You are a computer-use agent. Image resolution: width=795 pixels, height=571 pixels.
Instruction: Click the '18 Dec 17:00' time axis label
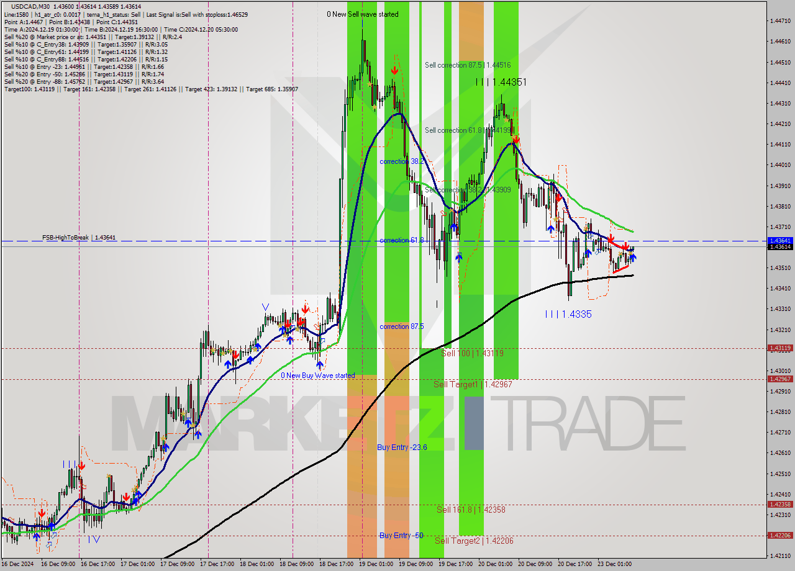(337, 564)
